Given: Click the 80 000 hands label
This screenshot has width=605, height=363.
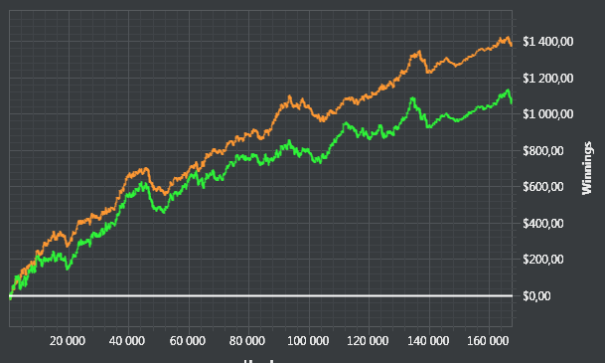Looking at the screenshot, I should (x=247, y=341).
